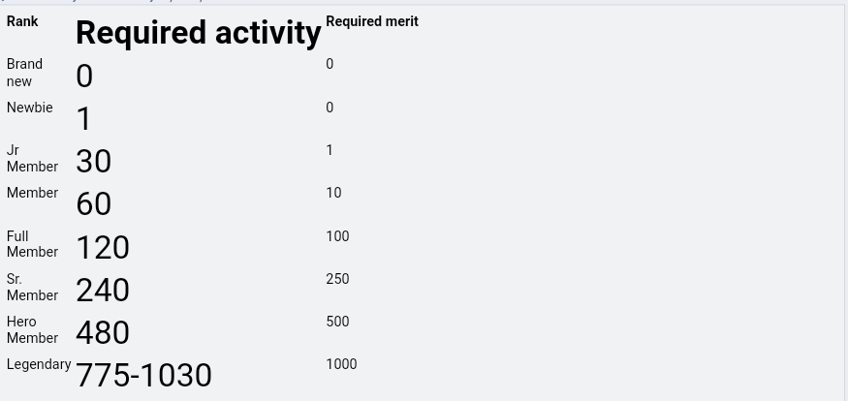Select the Required activity header
Viewport: 848px width, 401px height.
199,32
